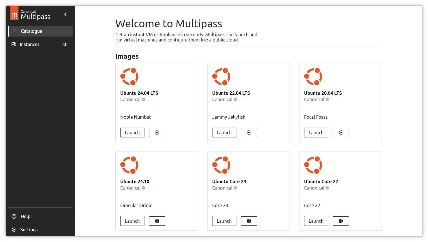Launch the Ubuntu 20.04 LTS image
The image size is (428, 242).
pyautogui.click(x=316, y=133)
